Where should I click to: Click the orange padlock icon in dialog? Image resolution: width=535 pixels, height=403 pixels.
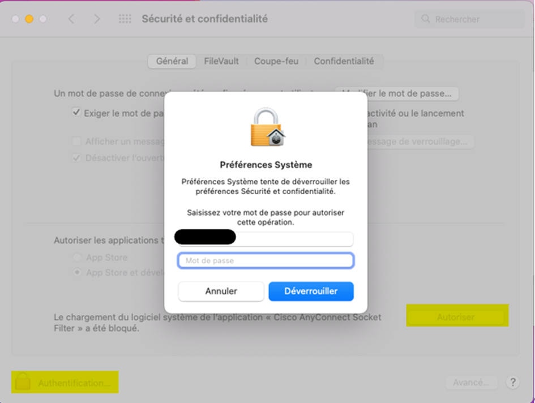268,127
